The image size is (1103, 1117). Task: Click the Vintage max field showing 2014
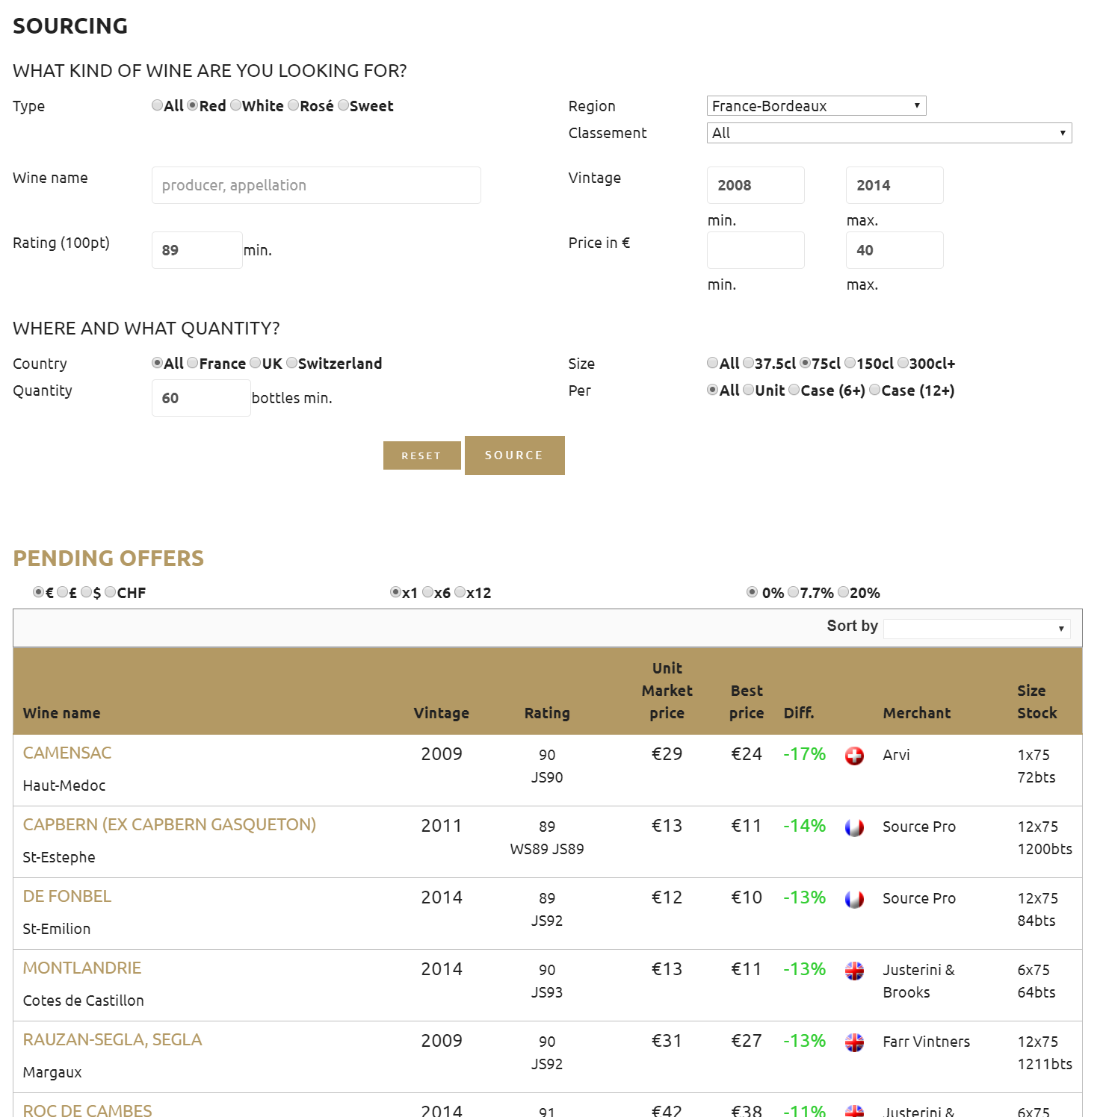tap(895, 185)
